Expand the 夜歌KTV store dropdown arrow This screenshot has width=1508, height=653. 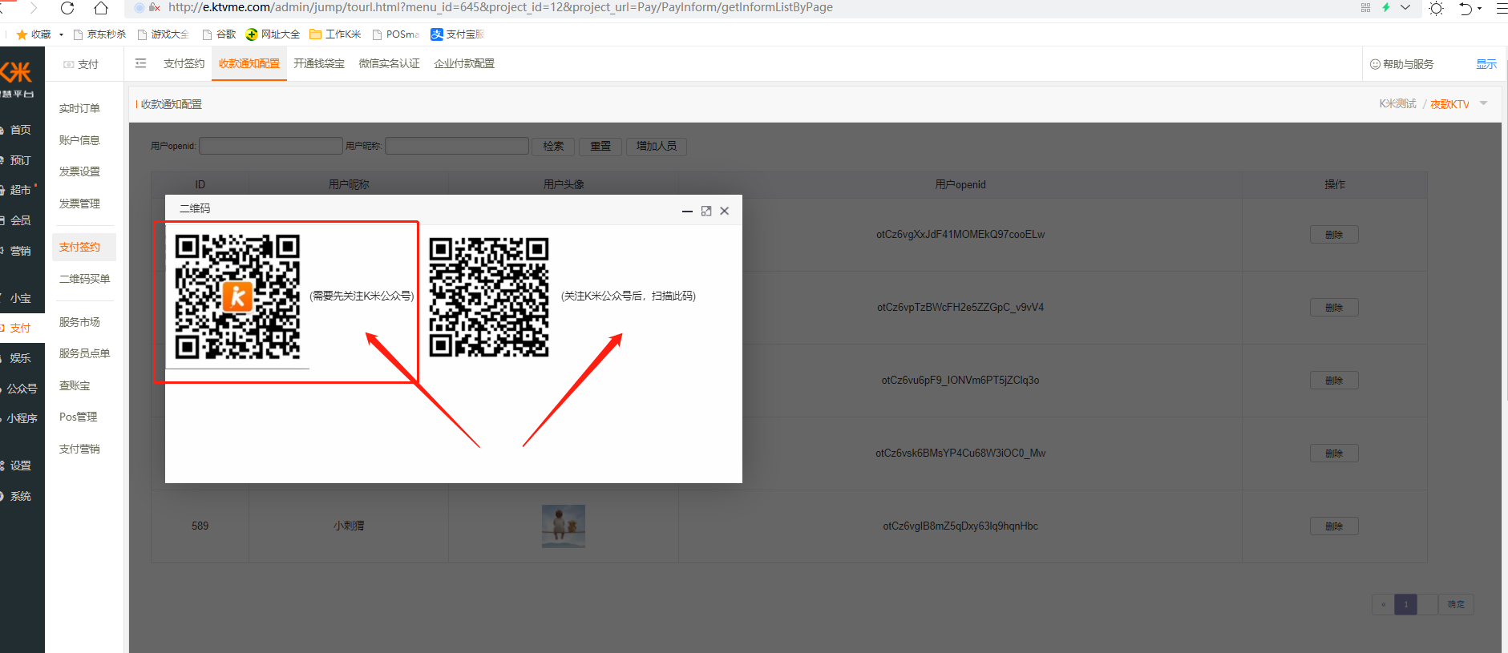1483,103
